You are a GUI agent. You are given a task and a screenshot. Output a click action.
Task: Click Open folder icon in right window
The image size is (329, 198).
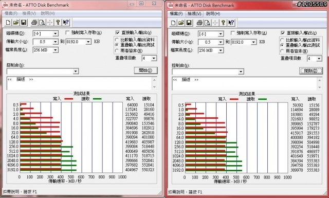click(181, 23)
